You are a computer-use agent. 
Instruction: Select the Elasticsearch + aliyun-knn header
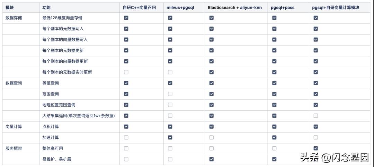click(235, 7)
